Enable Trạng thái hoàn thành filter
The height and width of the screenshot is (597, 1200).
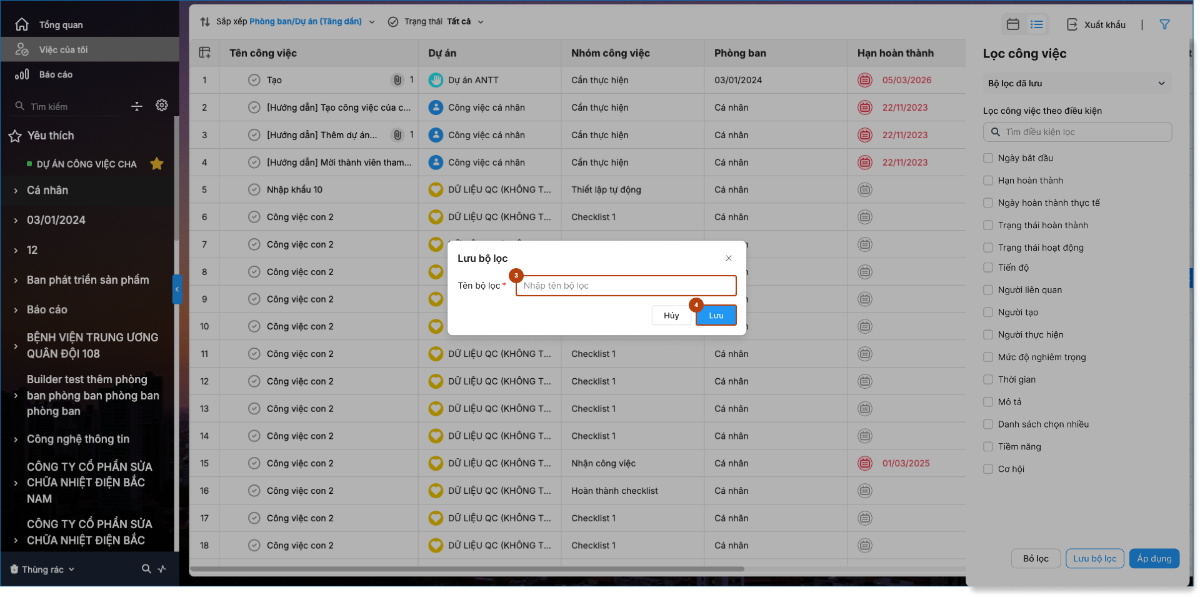coord(988,225)
